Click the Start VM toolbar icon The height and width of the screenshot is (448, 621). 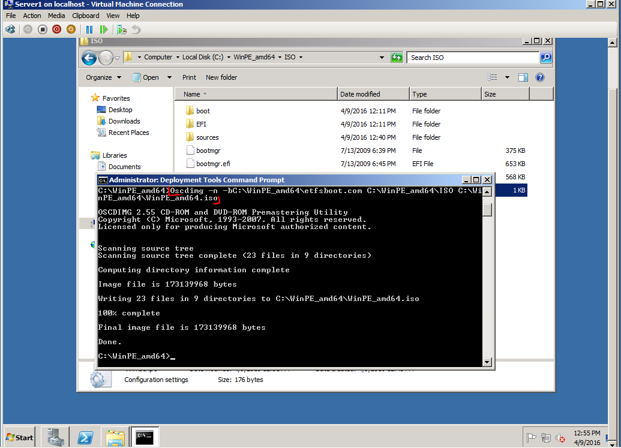tap(28, 29)
